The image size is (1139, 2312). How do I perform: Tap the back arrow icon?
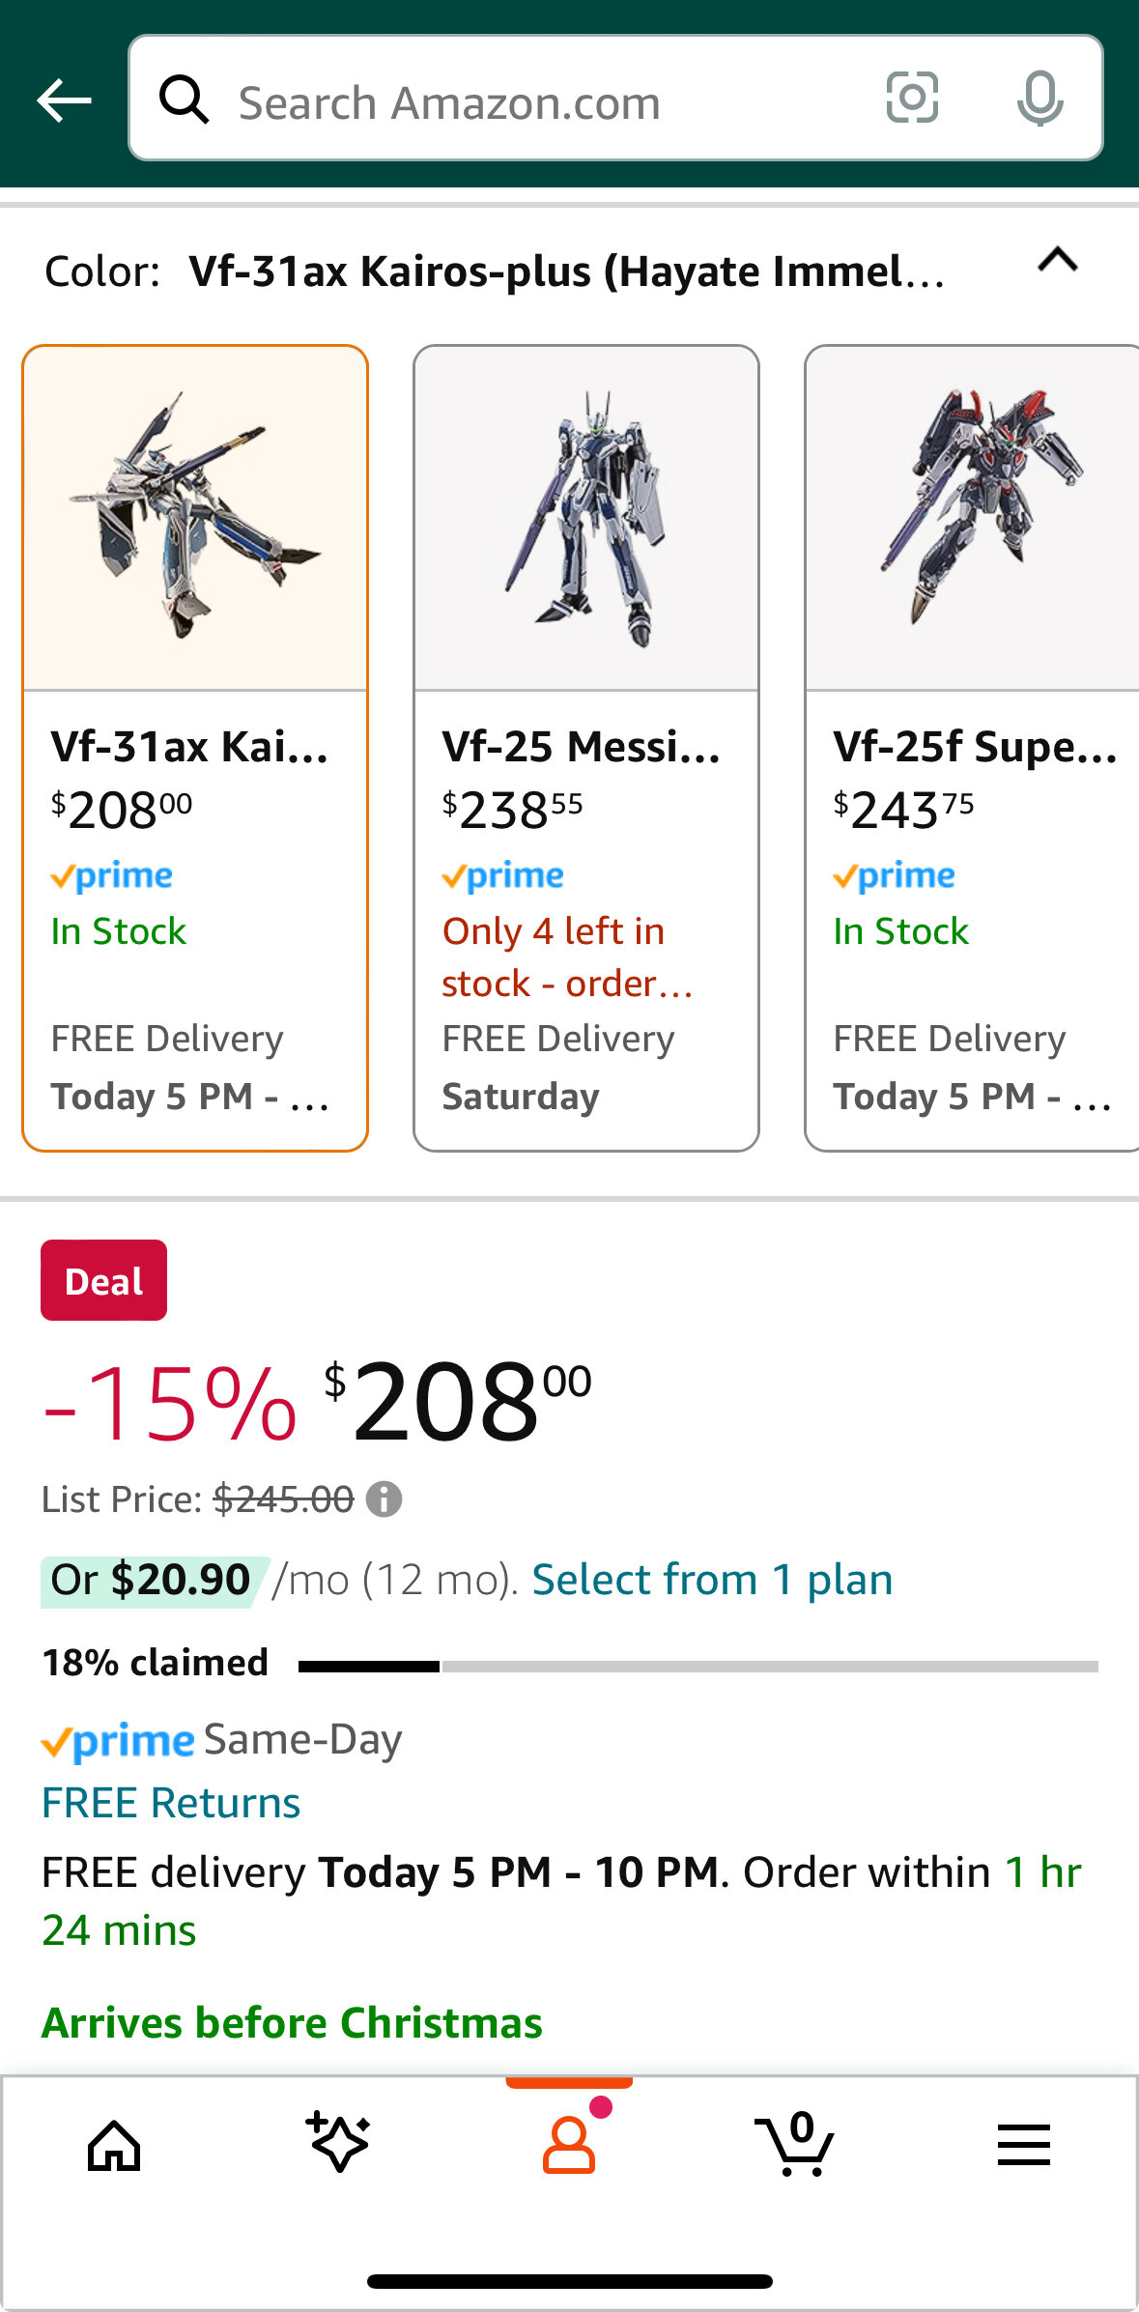tap(64, 100)
